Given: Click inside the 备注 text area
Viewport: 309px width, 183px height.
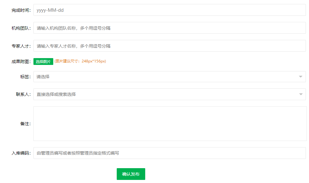Looking at the screenshot, I should point(170,124).
